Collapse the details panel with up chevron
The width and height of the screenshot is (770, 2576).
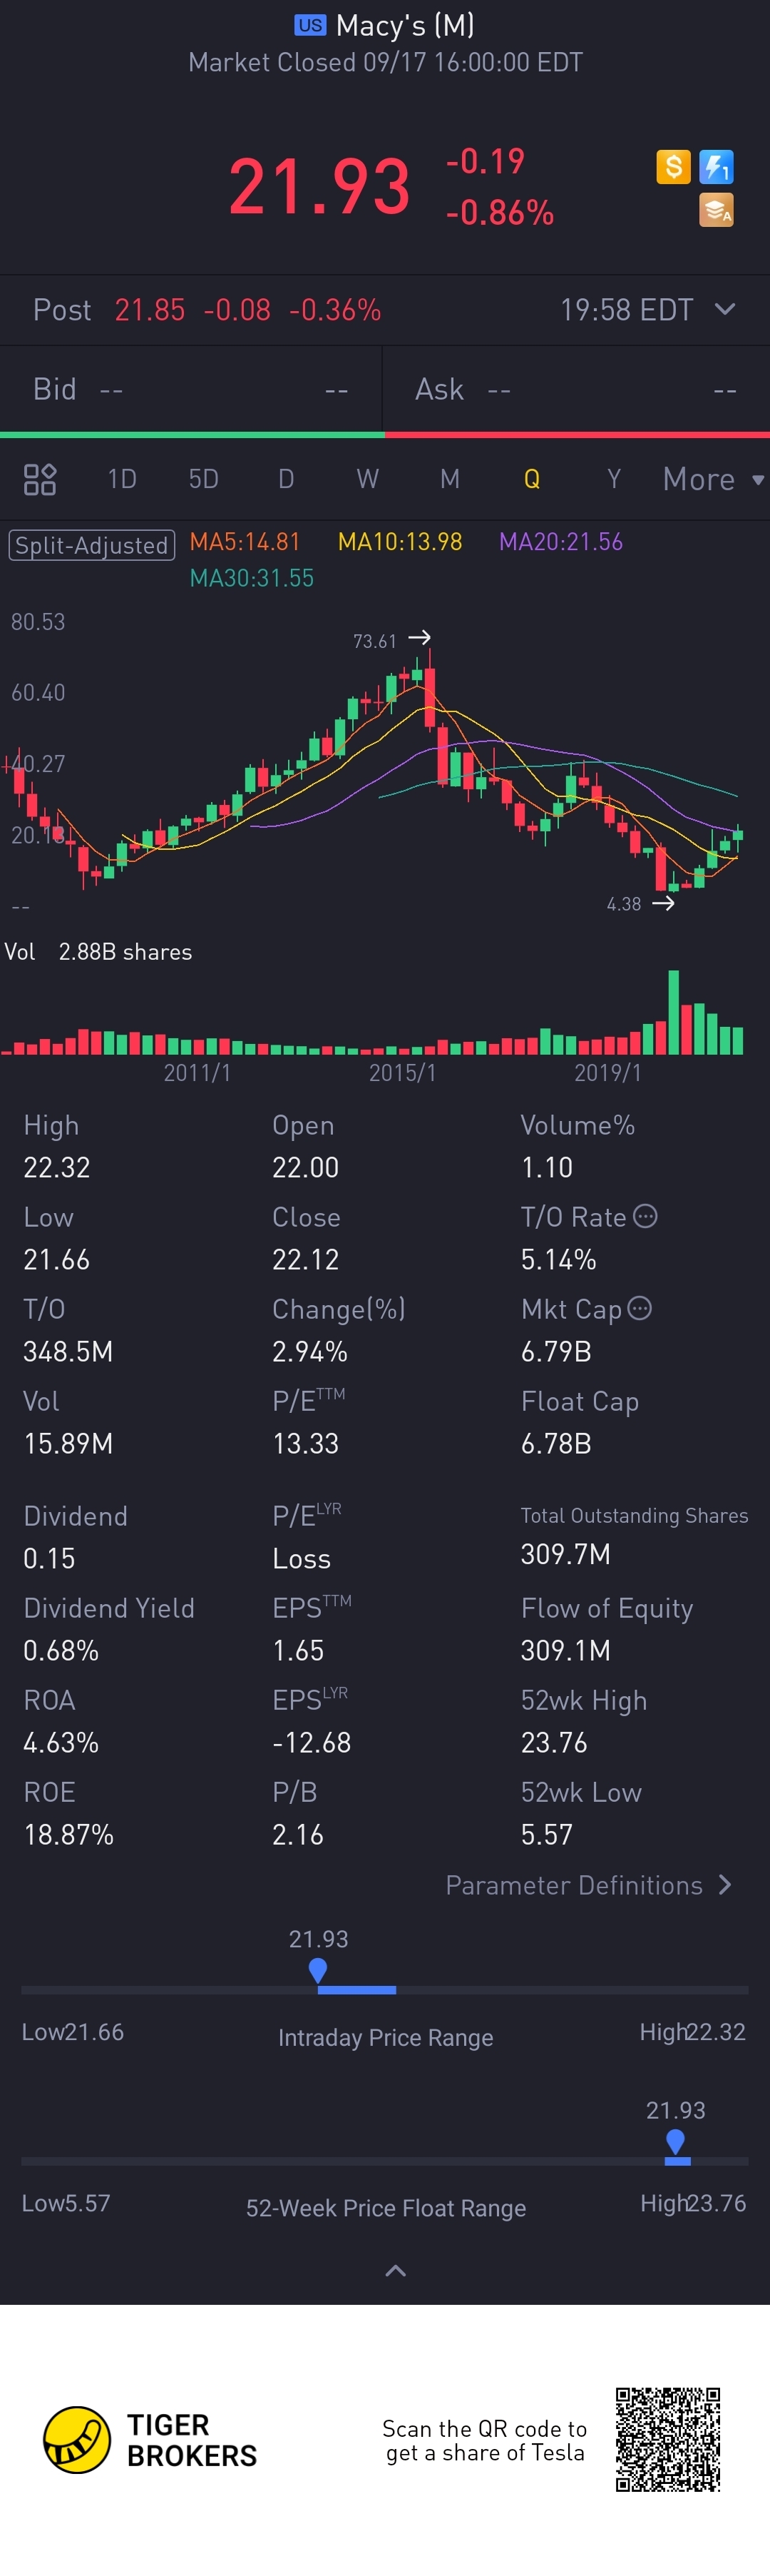[x=396, y=2270]
